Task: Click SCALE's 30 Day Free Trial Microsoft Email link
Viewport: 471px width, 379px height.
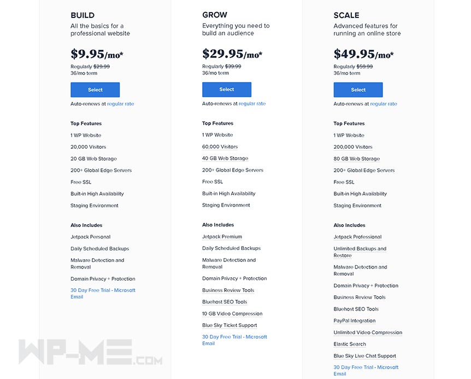Action: (x=366, y=370)
